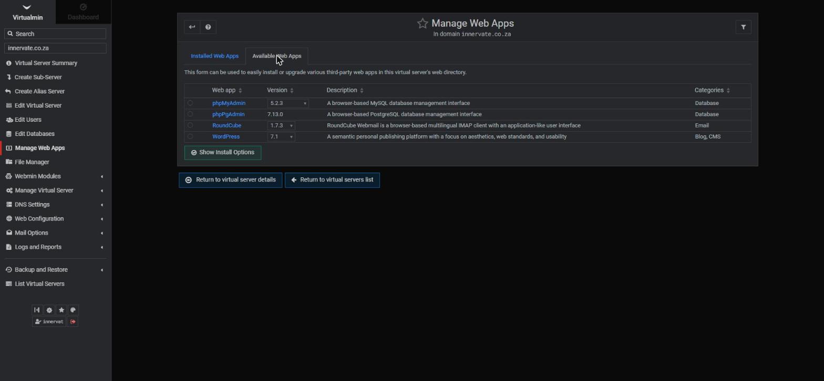
Task: Select the WordPress radio button
Action: coord(190,136)
